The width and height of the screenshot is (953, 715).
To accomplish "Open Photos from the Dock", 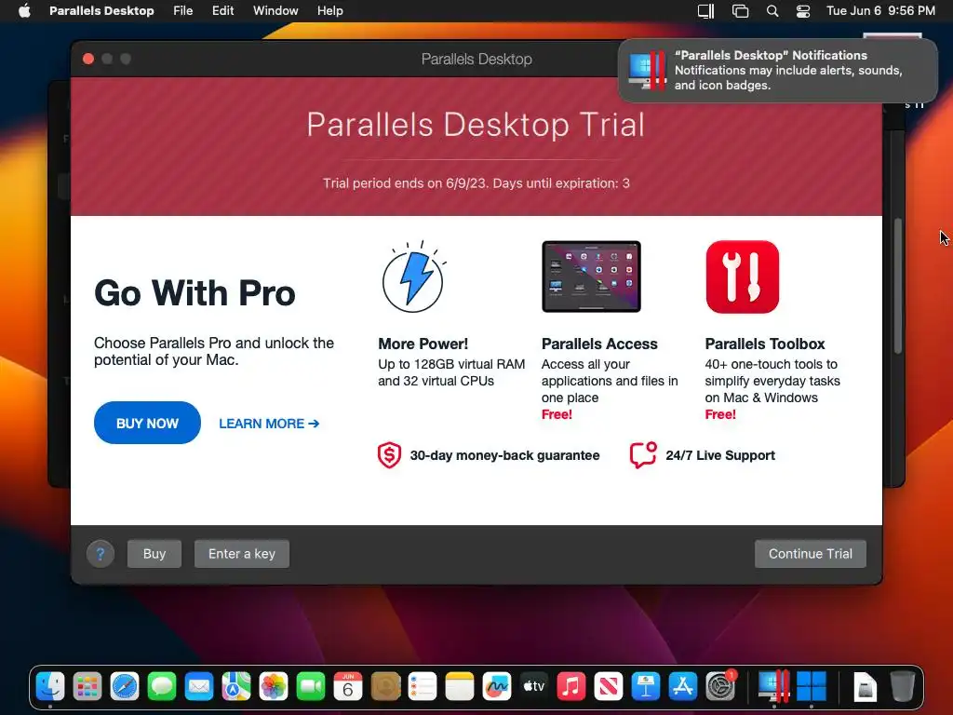I will (274, 687).
